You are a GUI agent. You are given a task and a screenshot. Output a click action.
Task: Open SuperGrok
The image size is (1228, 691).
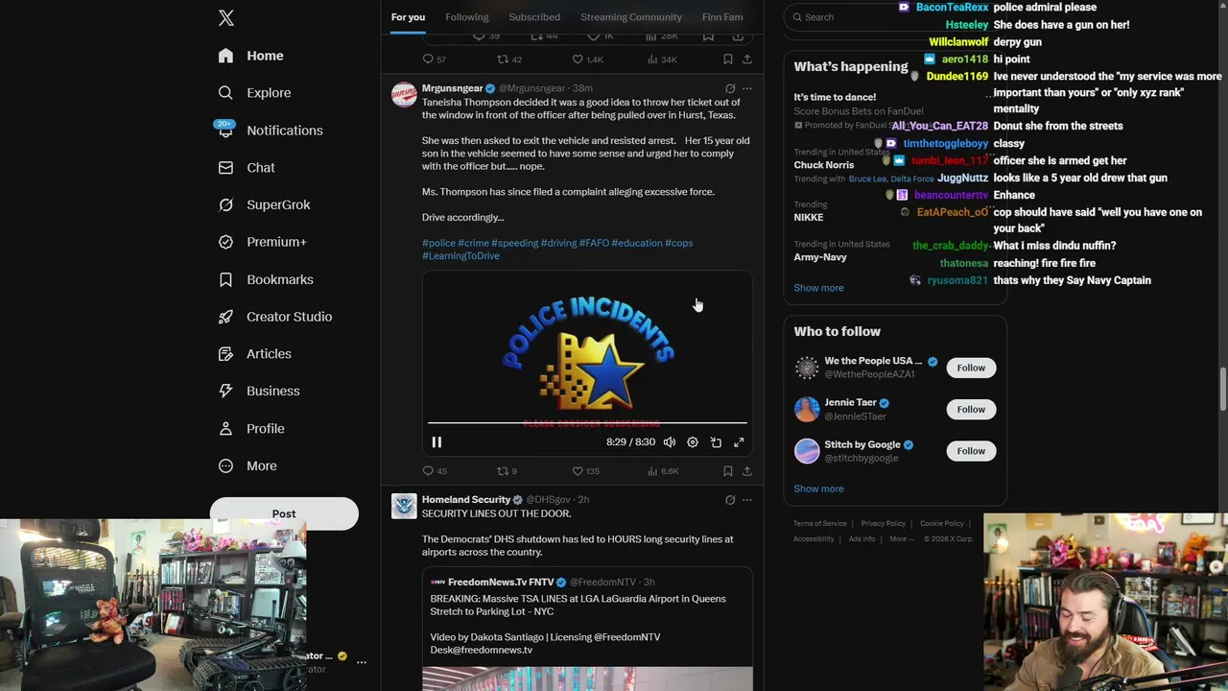click(264, 204)
